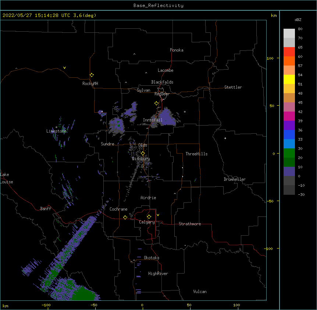The width and height of the screenshot is (317, 310).
Task: Pick the magenta 42 dBZ legend swatch
Action: coord(289,116)
